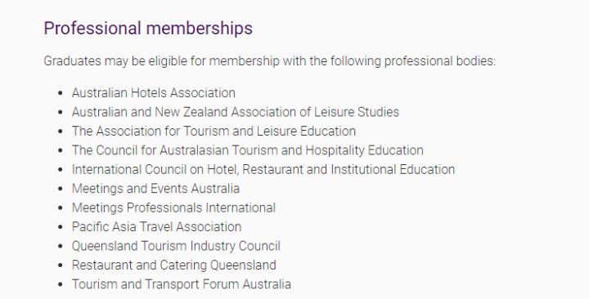The width and height of the screenshot is (589, 299).
Task: Select Queensland Tourism Industry Council
Action: point(176,246)
